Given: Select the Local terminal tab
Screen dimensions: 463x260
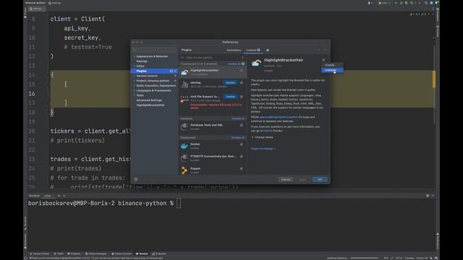Looking at the screenshot, I should (x=47, y=196).
